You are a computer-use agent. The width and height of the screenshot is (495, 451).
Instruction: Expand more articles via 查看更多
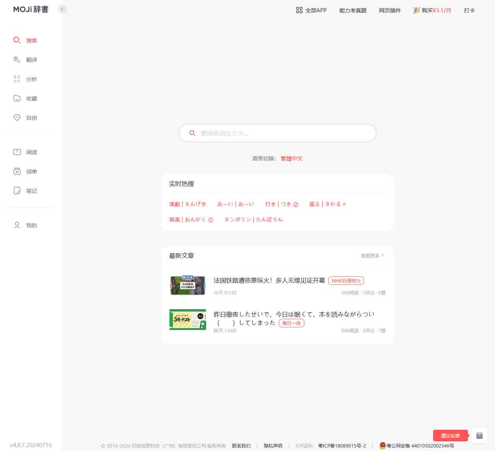(x=371, y=255)
